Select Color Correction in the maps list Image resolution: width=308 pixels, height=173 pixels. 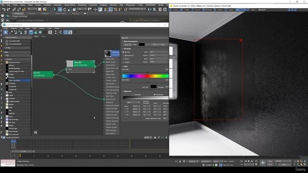point(18,80)
